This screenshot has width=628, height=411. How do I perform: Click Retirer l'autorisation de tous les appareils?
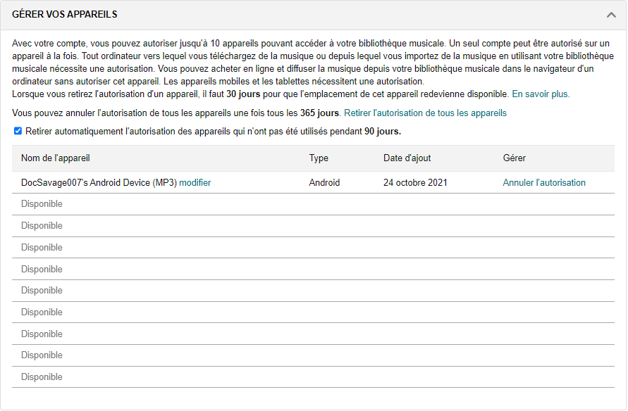tap(425, 113)
